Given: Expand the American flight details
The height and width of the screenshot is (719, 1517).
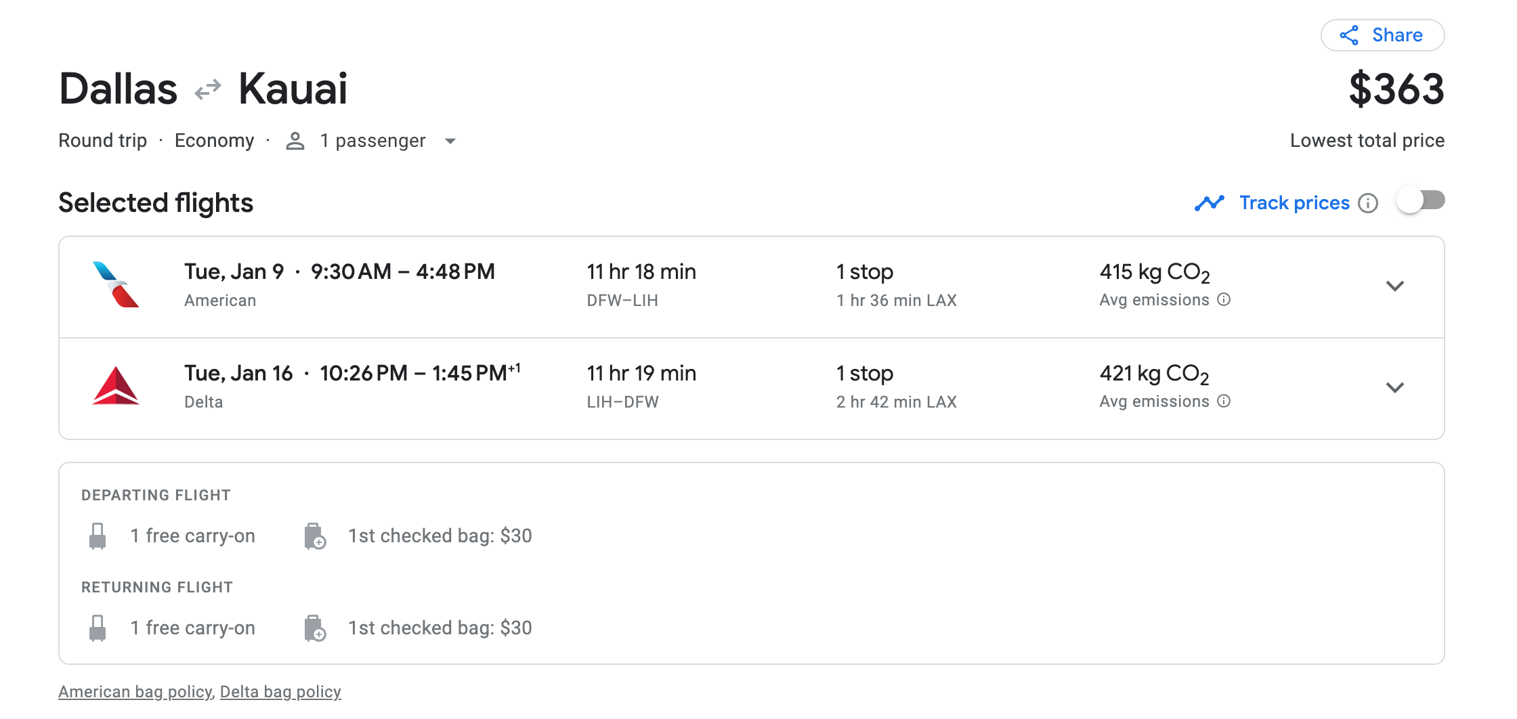Looking at the screenshot, I should 1394,286.
